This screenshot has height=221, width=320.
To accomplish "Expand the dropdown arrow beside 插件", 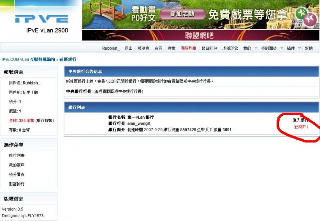I will pos(300,48).
